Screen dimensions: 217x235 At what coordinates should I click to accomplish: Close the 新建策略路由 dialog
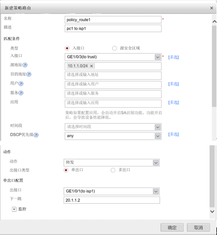tap(212, 8)
